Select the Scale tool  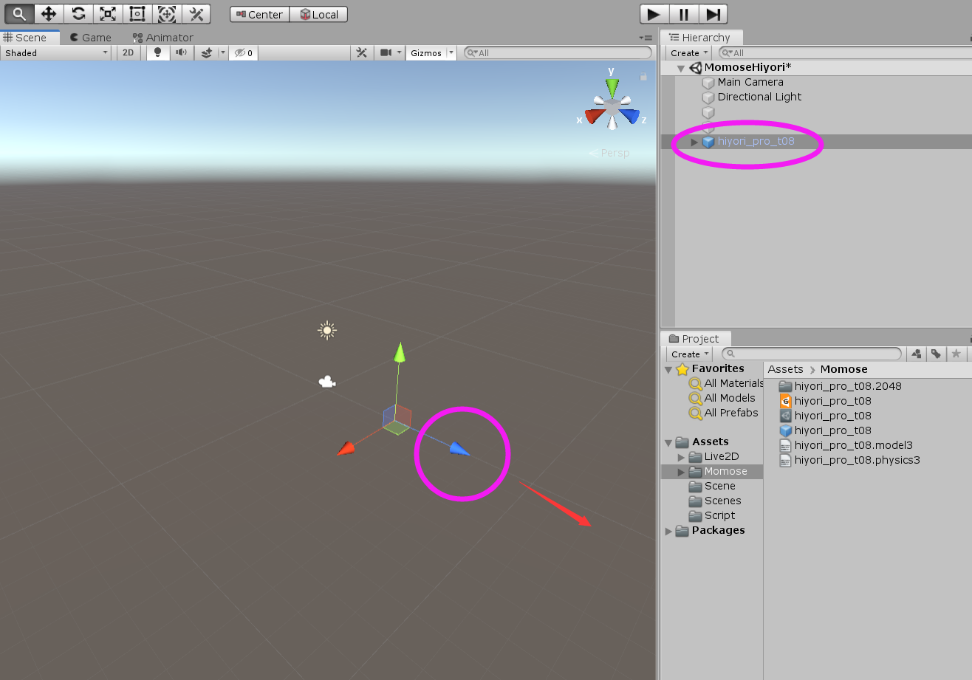coord(108,14)
